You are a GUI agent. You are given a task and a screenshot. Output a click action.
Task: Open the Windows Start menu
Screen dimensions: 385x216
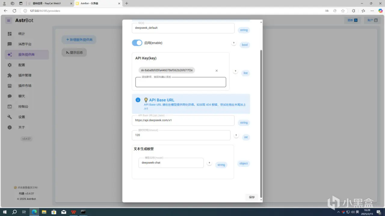(5, 212)
